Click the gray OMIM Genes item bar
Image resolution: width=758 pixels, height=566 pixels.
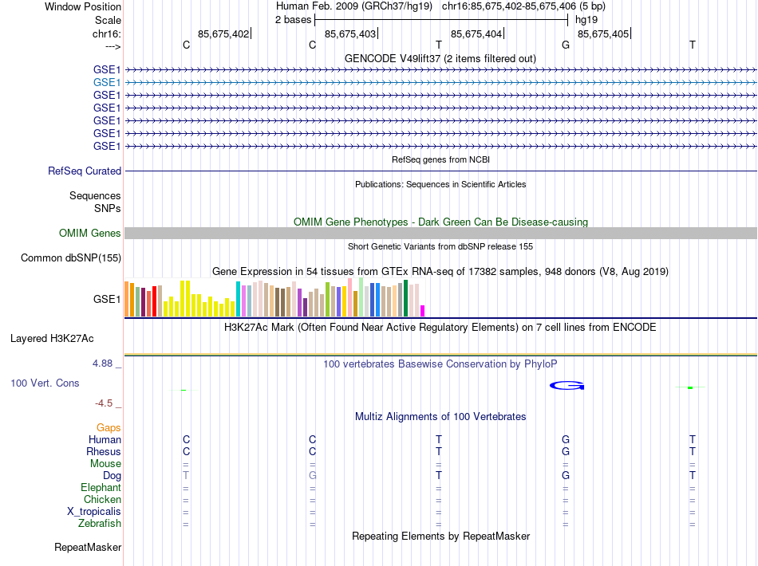440,234
